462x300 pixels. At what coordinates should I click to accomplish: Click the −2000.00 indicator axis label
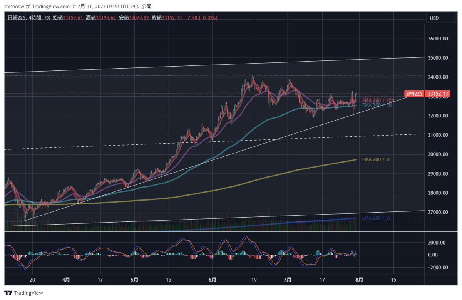(438, 268)
